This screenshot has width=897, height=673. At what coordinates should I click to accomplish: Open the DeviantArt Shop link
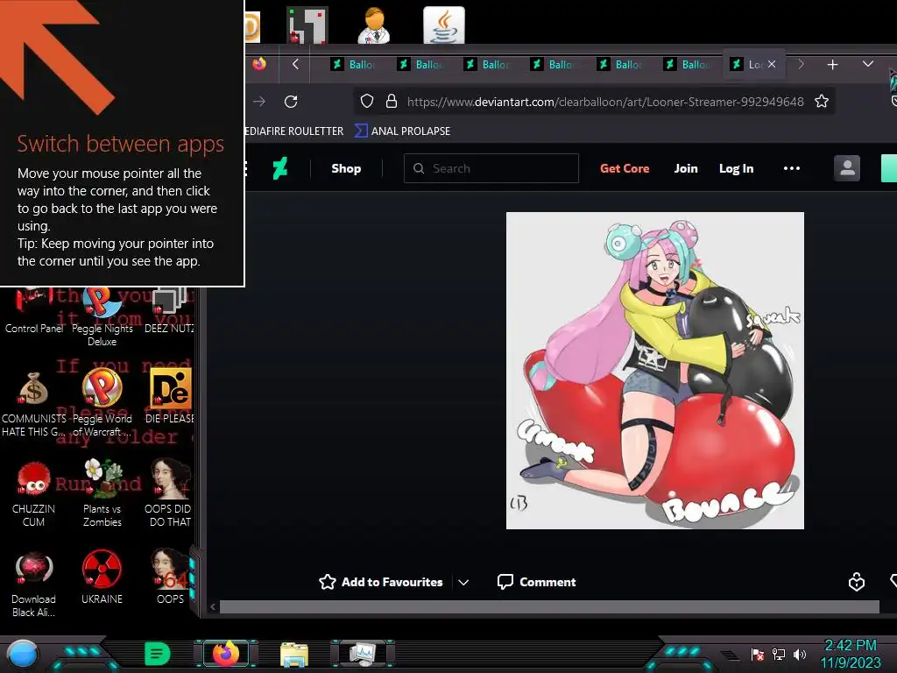point(346,168)
